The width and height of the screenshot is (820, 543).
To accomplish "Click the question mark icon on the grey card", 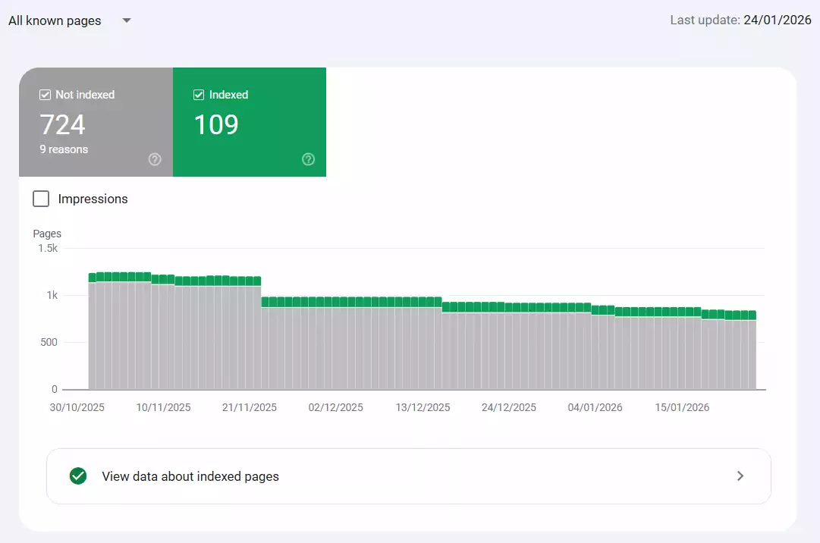I will point(155,159).
